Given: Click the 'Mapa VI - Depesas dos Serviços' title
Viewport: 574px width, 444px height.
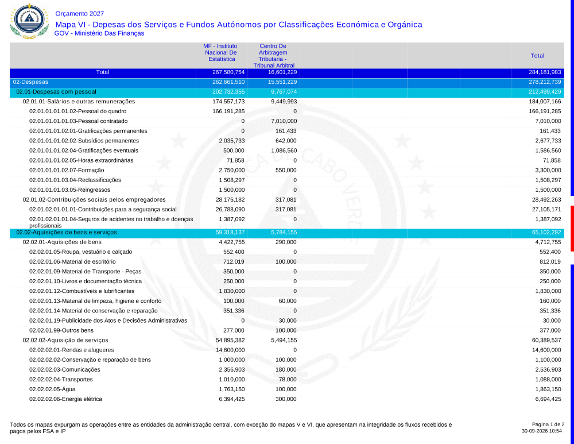Looking at the screenshot, I should click(x=239, y=25).
